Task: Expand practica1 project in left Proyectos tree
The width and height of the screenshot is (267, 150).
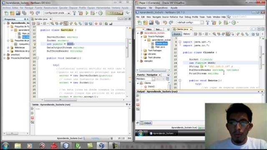Action: click(5, 55)
